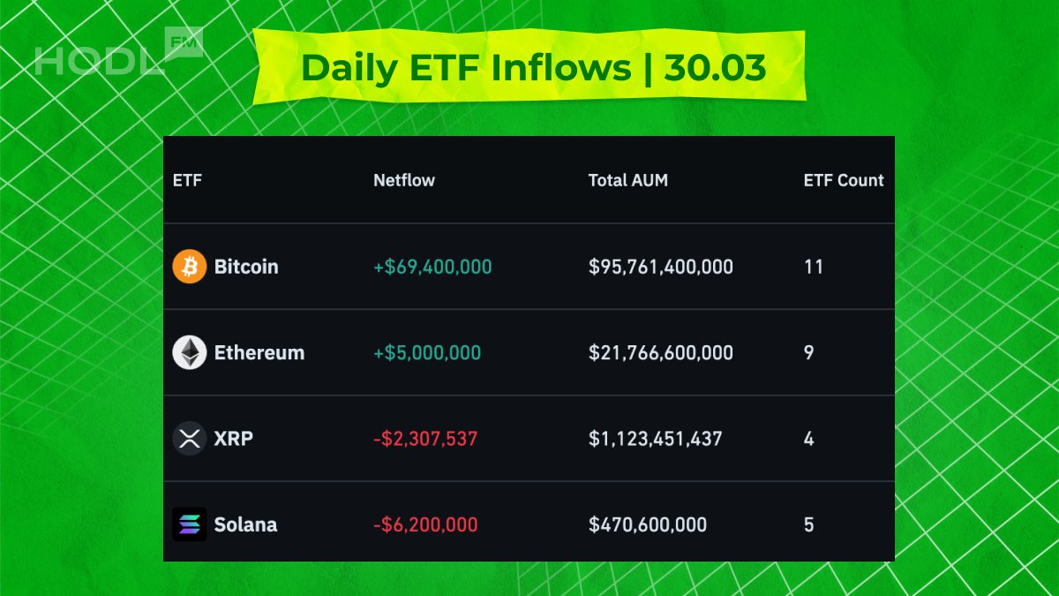Click Ethereum netflow +$5,000,000
1059x596 pixels.
pyautogui.click(x=427, y=352)
